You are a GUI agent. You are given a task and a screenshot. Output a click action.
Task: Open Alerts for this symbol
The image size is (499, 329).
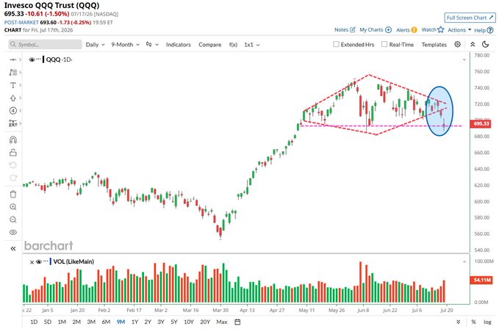click(x=406, y=30)
